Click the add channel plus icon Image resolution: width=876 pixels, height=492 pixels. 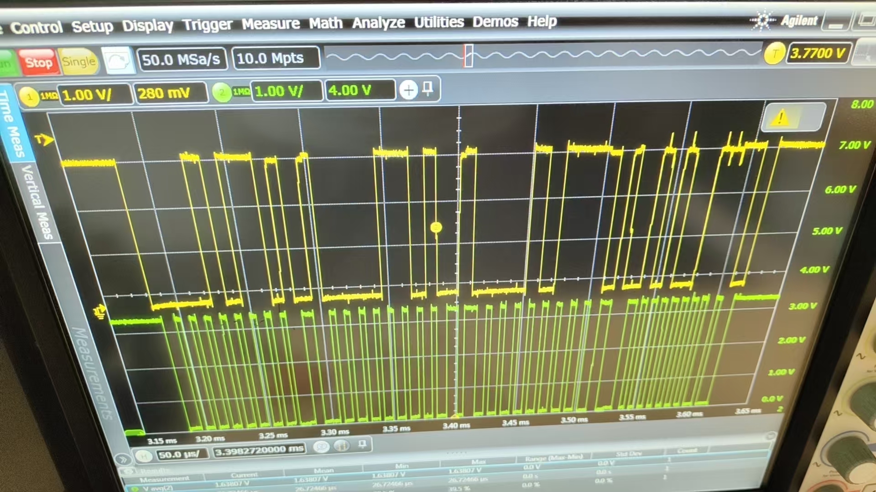coord(408,90)
